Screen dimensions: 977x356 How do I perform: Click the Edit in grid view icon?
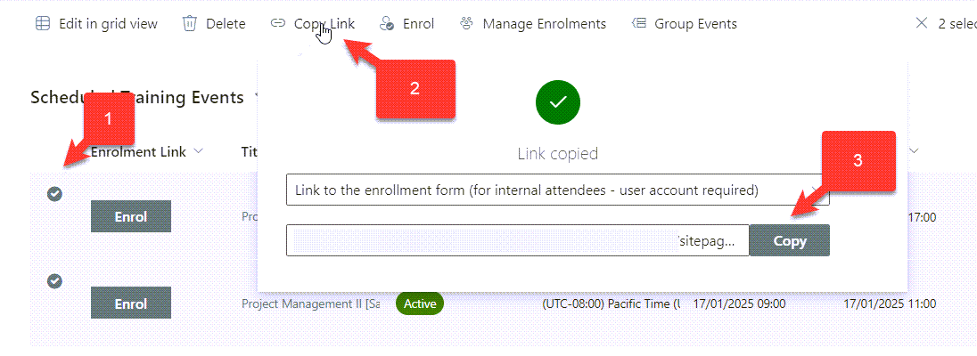pyautogui.click(x=43, y=24)
